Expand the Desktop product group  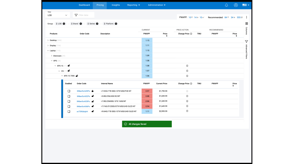pos(48,40)
